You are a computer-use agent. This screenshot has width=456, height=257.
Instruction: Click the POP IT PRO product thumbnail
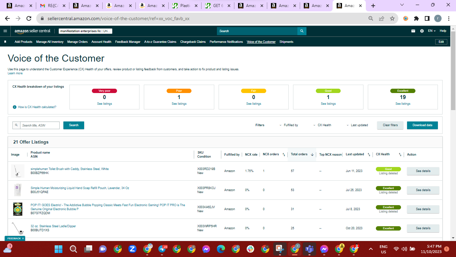[x=17, y=209]
